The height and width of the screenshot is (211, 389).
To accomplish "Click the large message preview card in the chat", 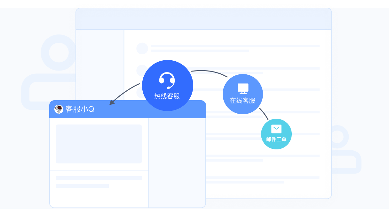I will (99, 144).
